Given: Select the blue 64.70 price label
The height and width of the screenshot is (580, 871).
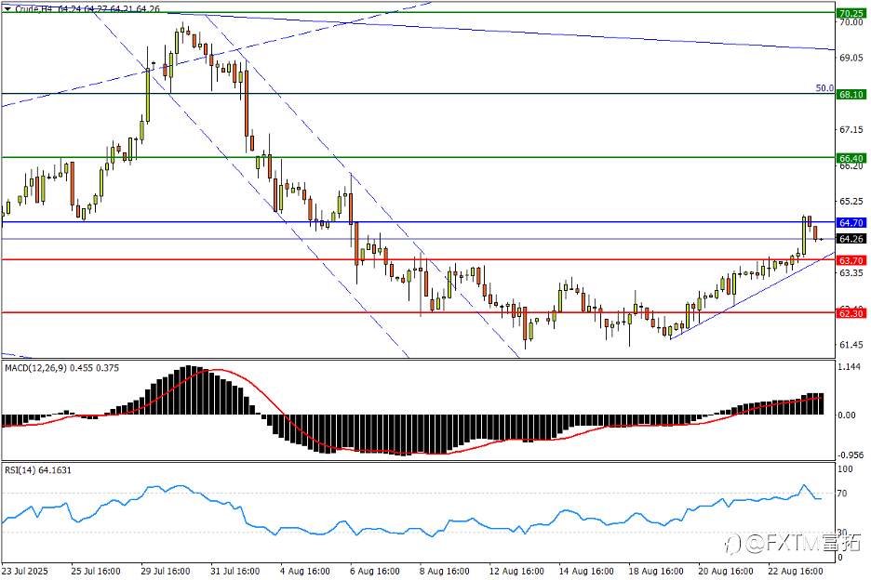Looking at the screenshot, I should [851, 222].
